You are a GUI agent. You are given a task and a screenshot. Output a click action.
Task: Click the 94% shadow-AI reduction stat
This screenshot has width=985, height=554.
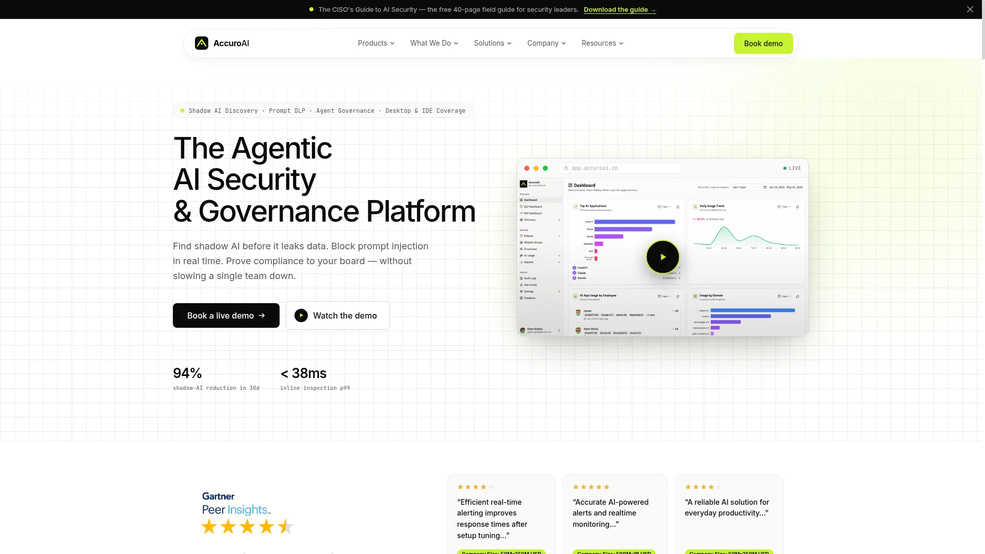click(216, 378)
